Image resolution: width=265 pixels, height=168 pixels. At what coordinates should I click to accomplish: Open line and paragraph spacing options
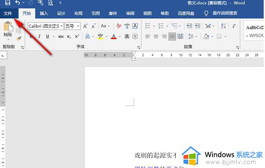[x=191, y=36]
